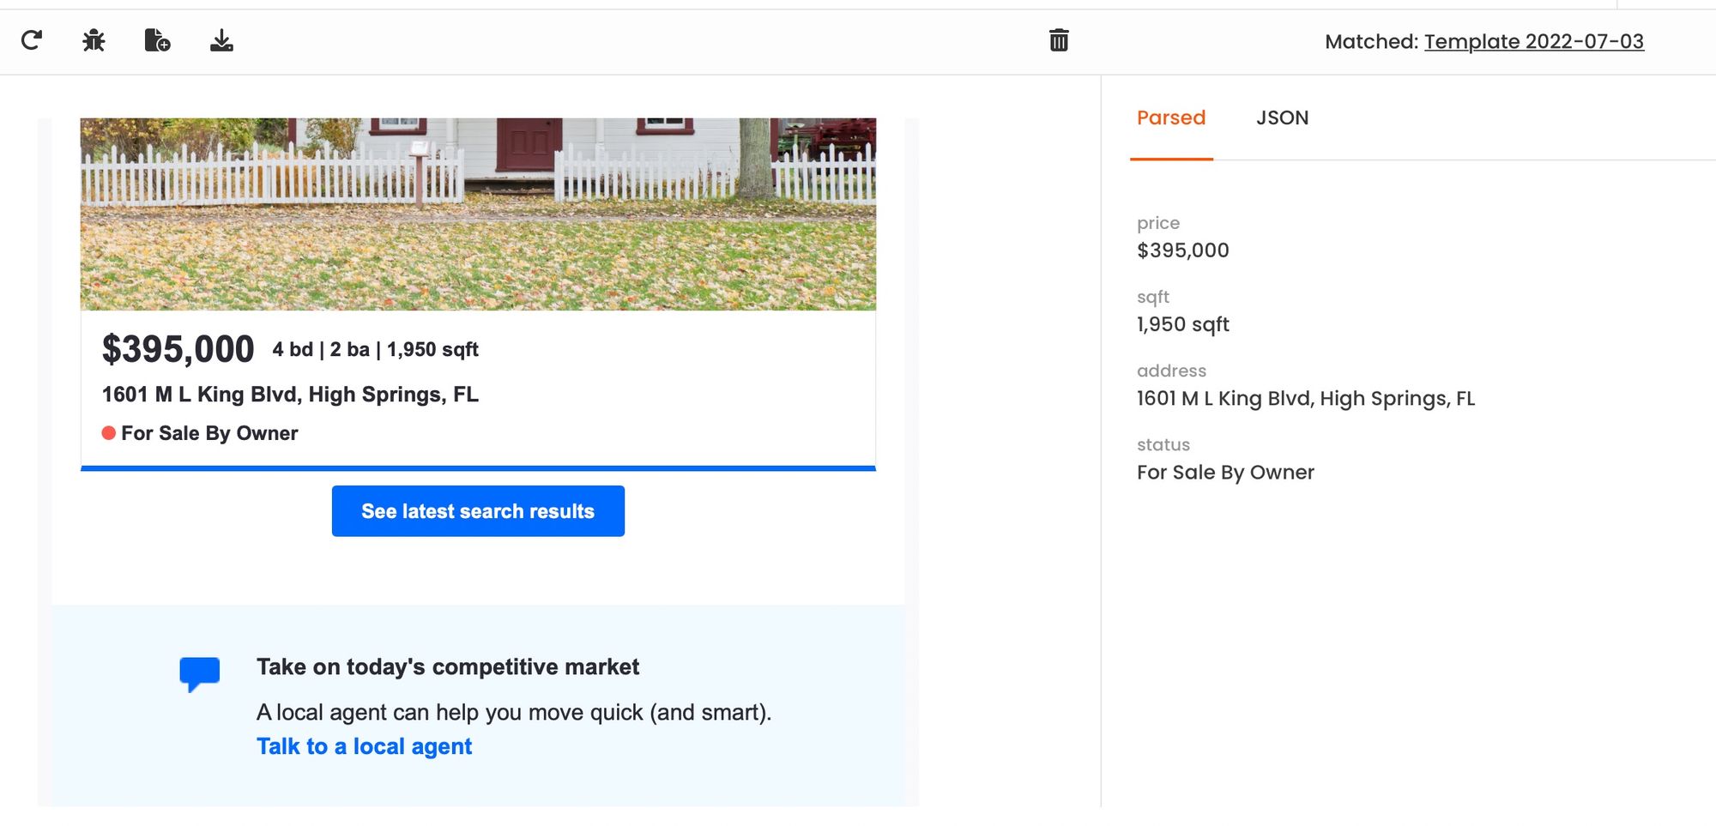Screen dimensions: 1716x826
Task: Click the $395,000 price in the listing
Action: [178, 349]
